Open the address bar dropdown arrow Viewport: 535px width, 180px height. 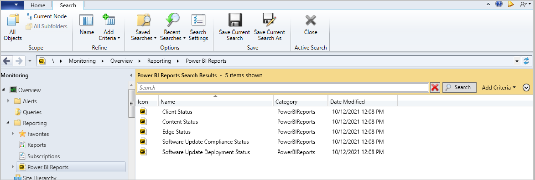(x=517, y=61)
